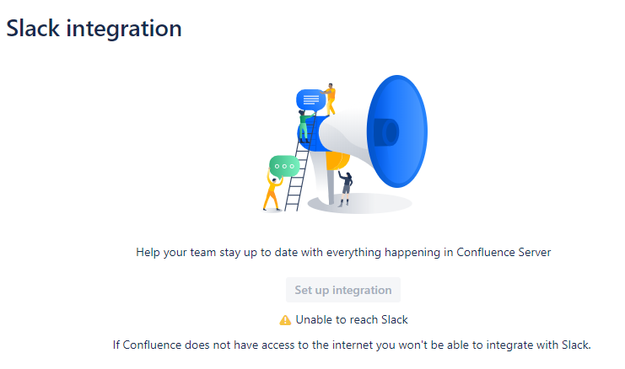The width and height of the screenshot is (625, 369).
Task: Click the megaphone's grey stand pole
Action: click(x=330, y=185)
